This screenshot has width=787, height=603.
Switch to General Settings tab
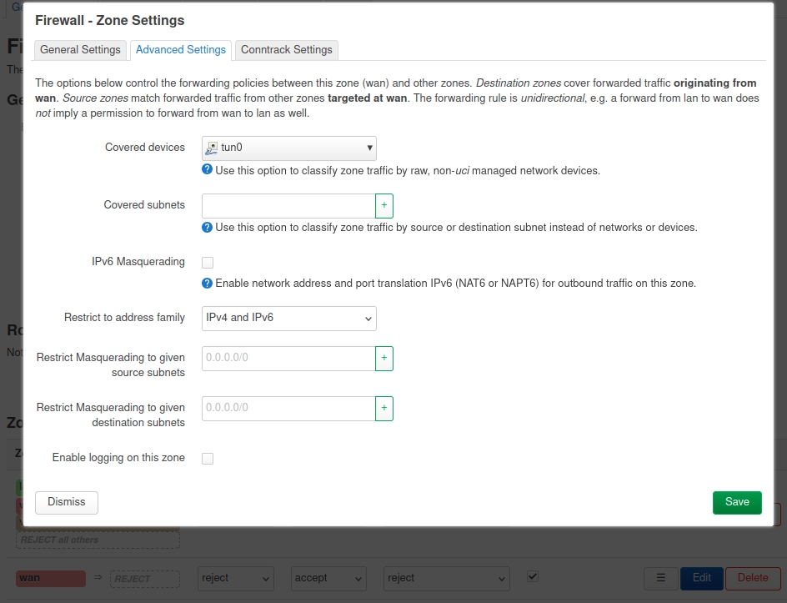click(80, 50)
